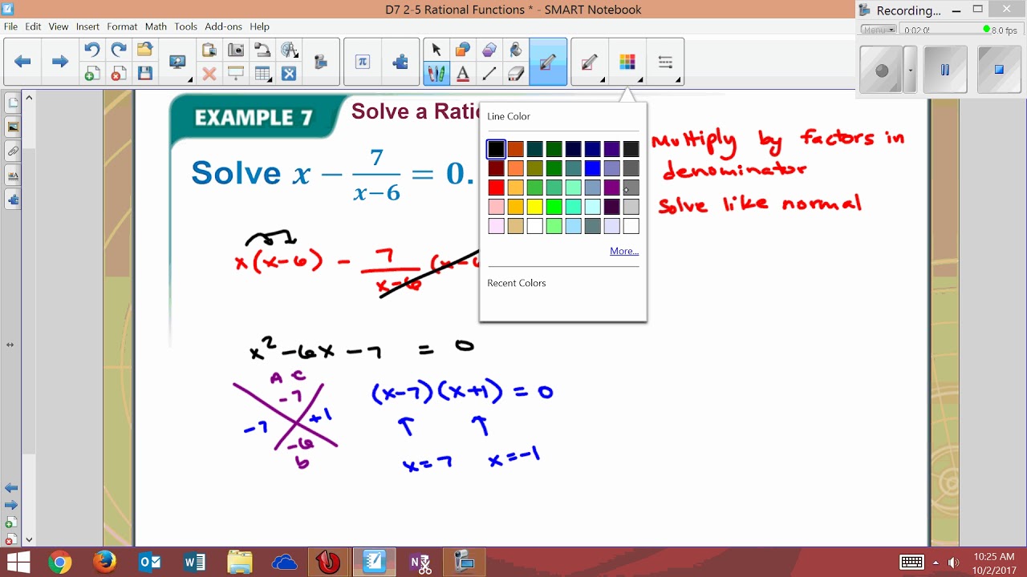The height and width of the screenshot is (577, 1027).
Task: Click the More... colors link
Action: click(x=624, y=251)
